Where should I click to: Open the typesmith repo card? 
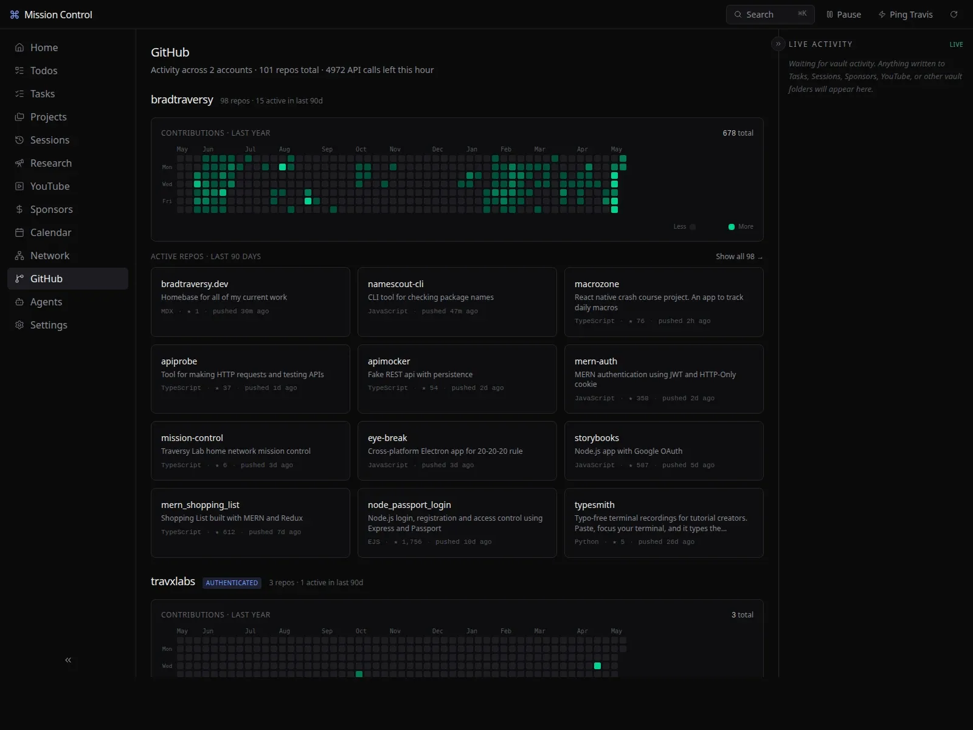click(x=664, y=523)
